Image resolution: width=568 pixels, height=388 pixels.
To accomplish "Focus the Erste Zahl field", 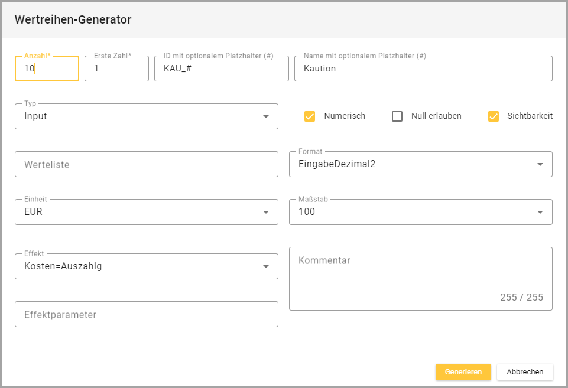I will tap(116, 69).
